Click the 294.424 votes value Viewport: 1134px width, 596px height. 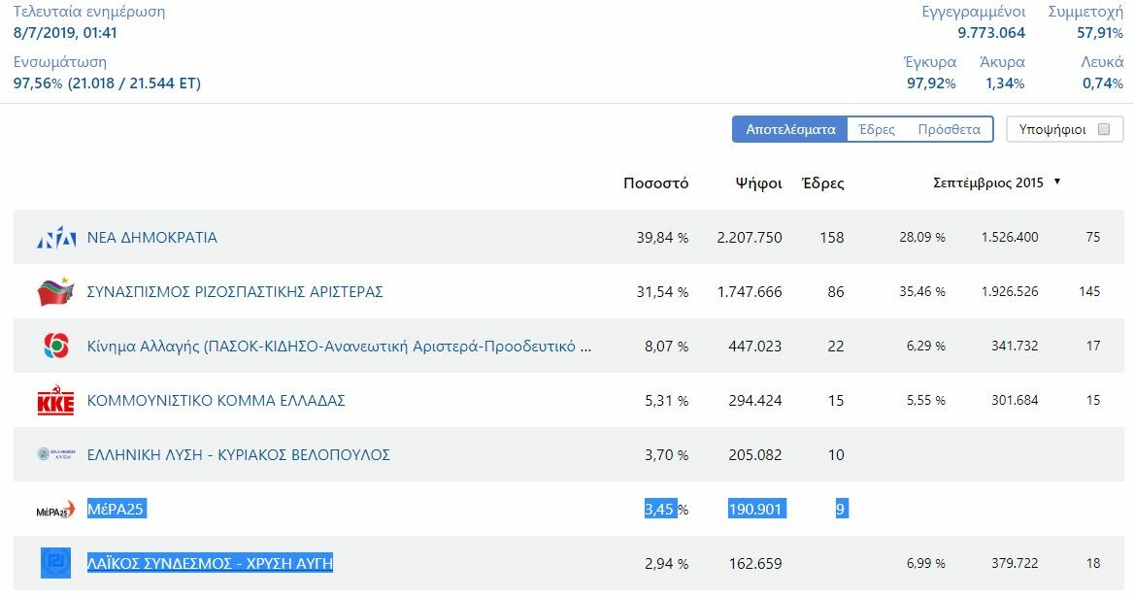[x=755, y=400]
